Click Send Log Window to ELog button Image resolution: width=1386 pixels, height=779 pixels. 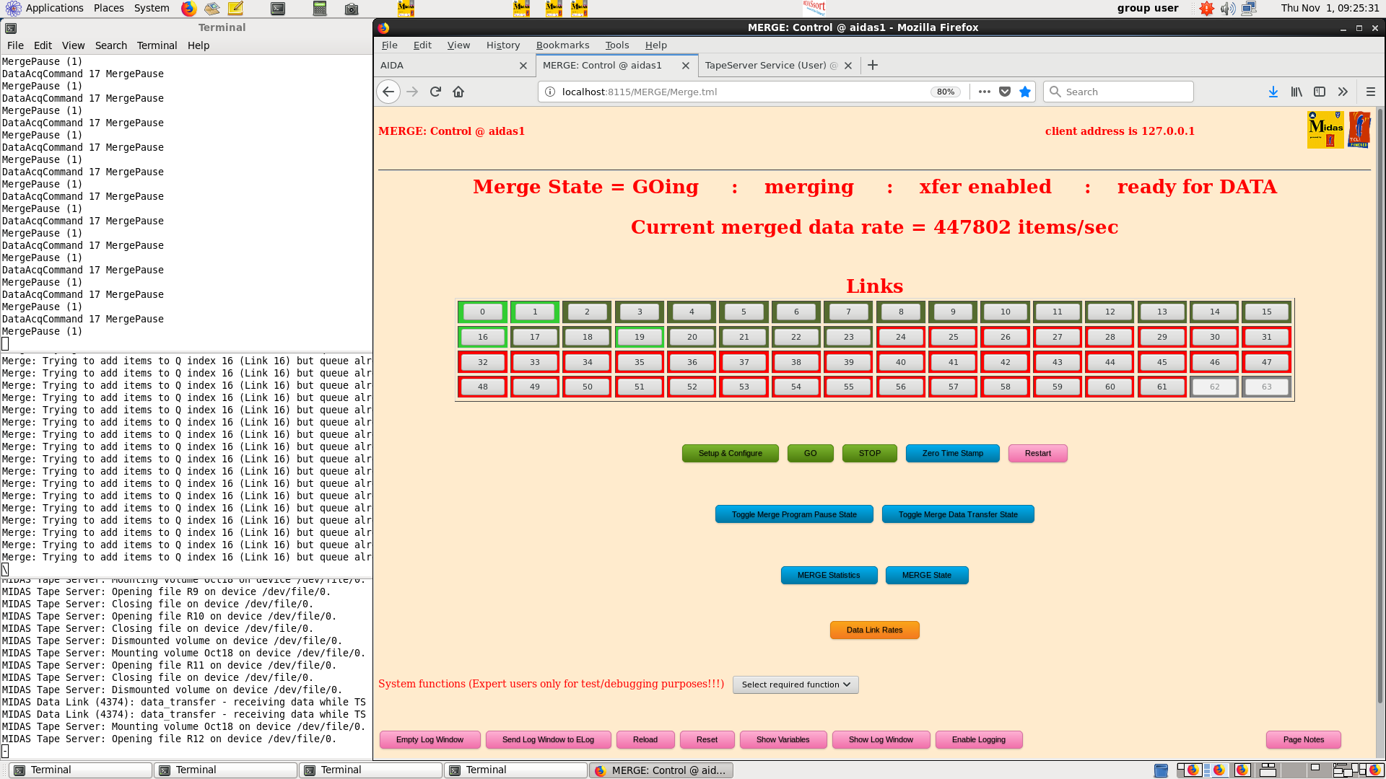tap(549, 739)
